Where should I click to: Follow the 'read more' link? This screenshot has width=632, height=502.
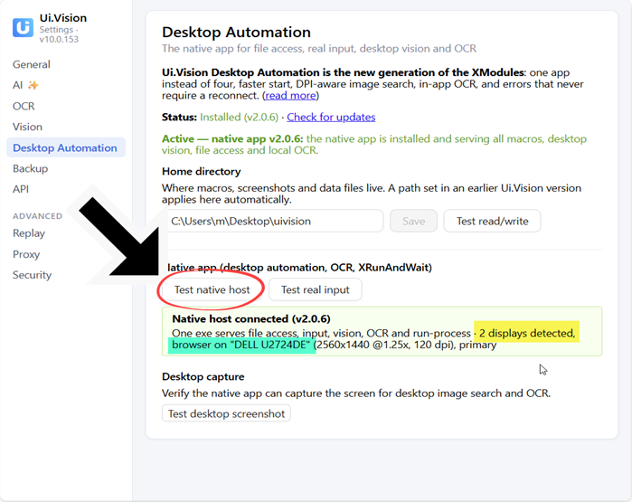tap(290, 96)
